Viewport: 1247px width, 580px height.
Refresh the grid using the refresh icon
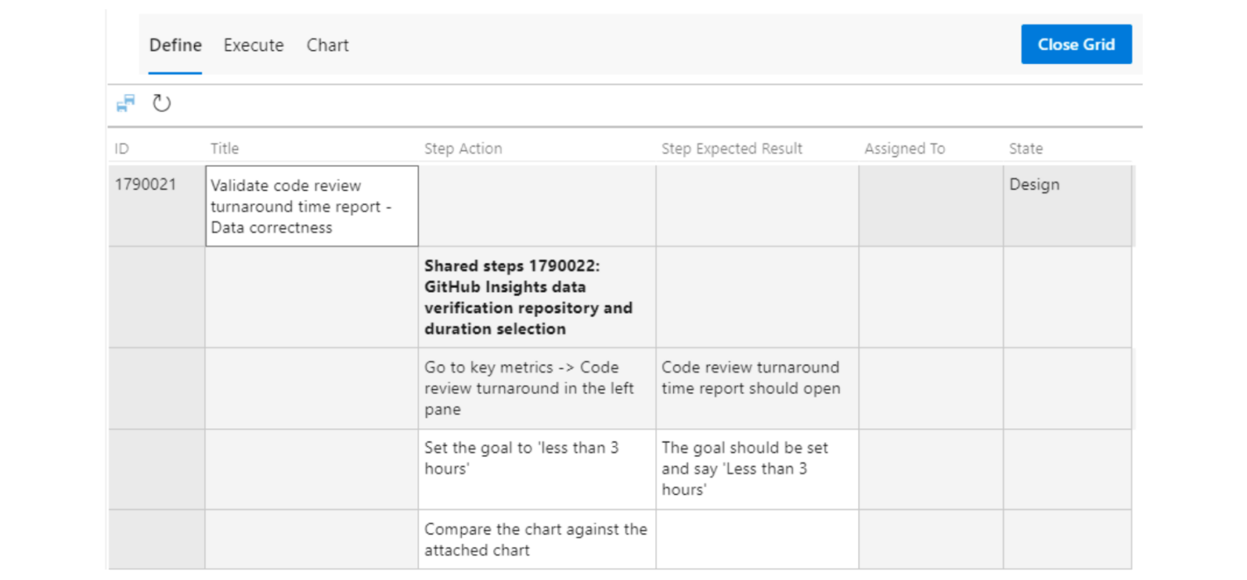point(162,104)
